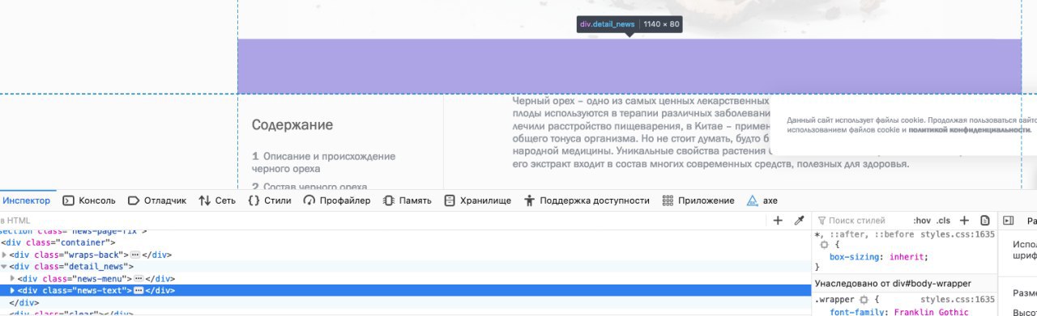This screenshot has width=1037, height=316.
Task: Click the accessibility person icon
Action: pos(530,200)
